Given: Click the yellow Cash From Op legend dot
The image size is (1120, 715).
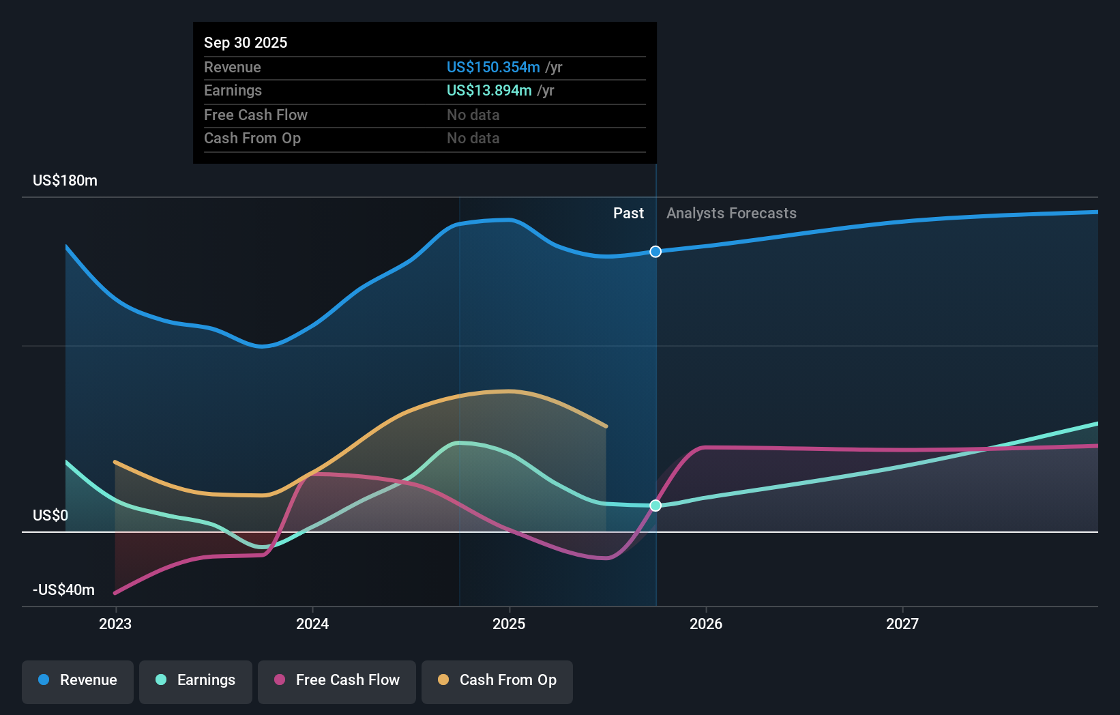Looking at the screenshot, I should pyautogui.click(x=443, y=680).
